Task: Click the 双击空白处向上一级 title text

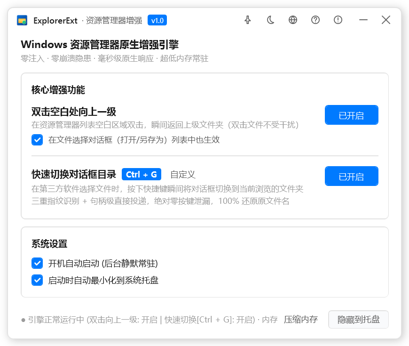Action: tap(74, 112)
